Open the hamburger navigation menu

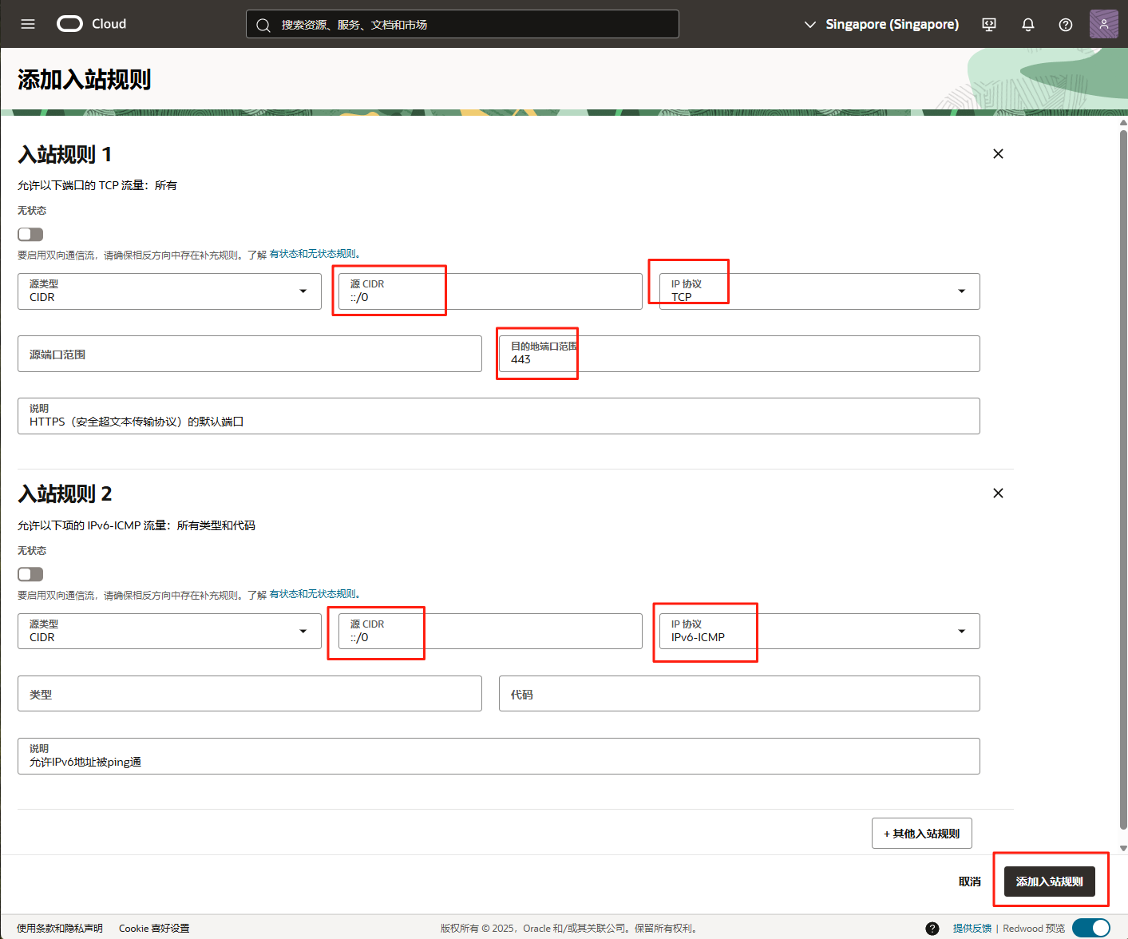point(28,24)
